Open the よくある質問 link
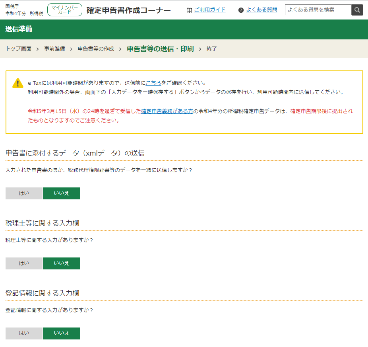368x347 pixels. (261, 10)
